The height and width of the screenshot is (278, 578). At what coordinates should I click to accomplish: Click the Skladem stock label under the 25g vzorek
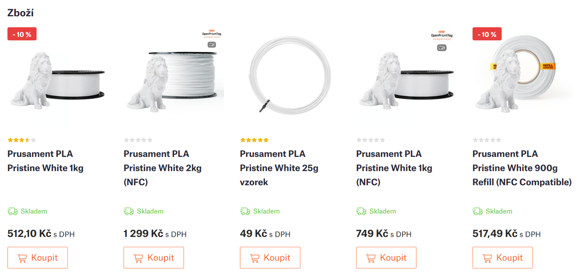point(267,211)
